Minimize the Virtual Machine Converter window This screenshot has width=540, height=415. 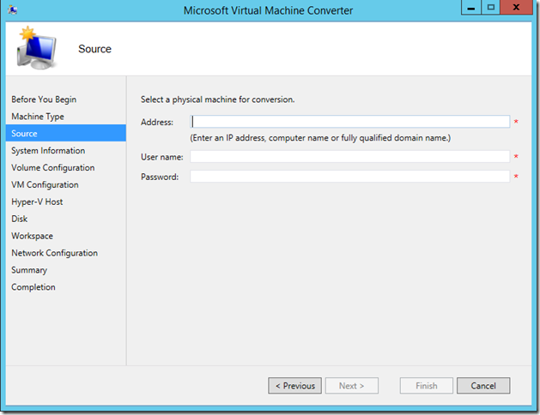tap(470, 8)
